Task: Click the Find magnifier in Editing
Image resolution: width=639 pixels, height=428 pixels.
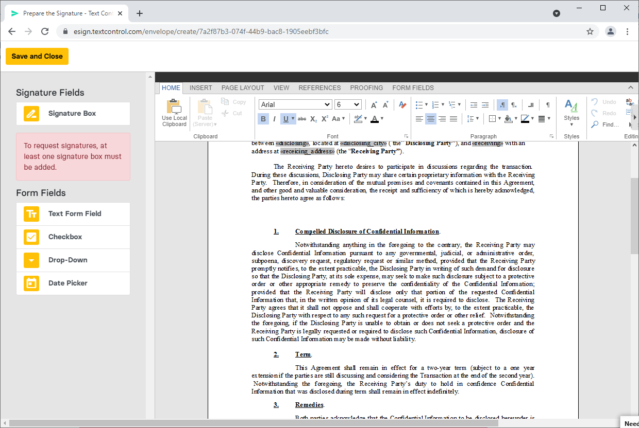Action: (595, 124)
